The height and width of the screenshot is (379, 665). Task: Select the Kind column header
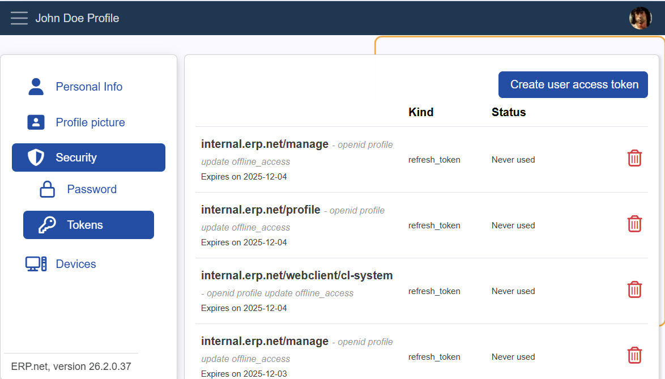pos(421,112)
